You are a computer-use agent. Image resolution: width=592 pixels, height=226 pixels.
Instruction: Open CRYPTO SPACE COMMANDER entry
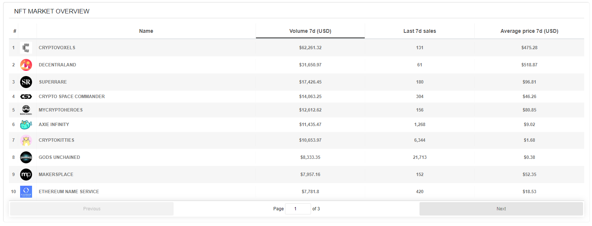click(x=72, y=97)
